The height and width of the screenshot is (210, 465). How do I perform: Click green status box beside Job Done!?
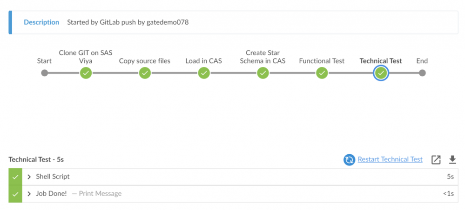pos(15,194)
